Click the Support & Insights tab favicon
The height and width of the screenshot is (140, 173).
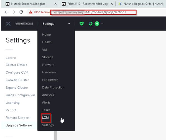click(7, 4)
